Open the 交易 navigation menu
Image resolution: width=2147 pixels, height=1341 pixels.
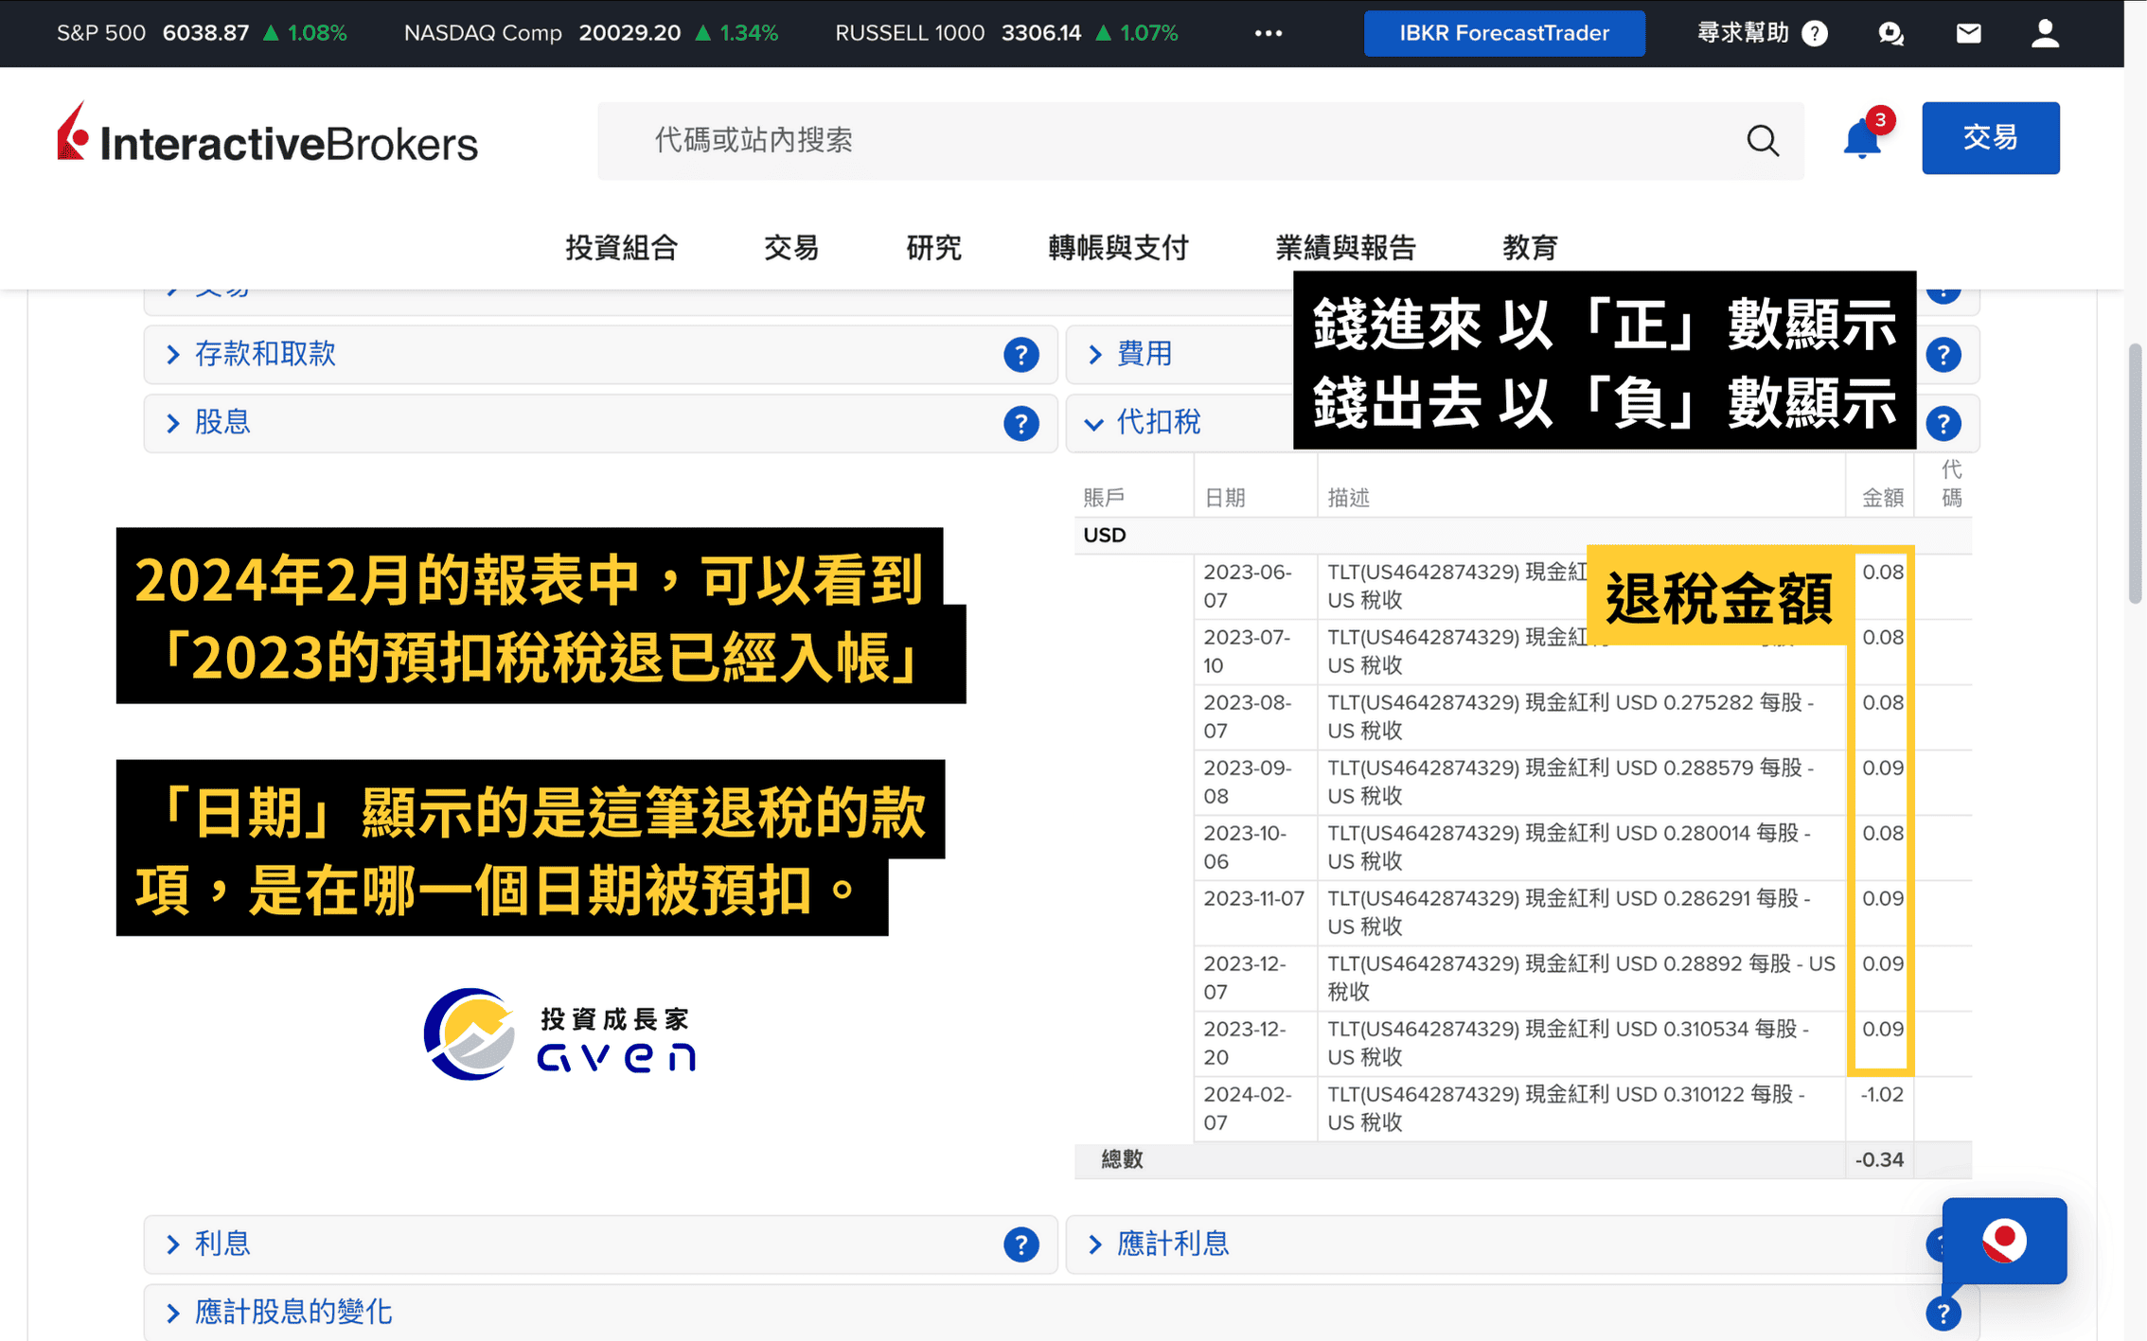791,248
